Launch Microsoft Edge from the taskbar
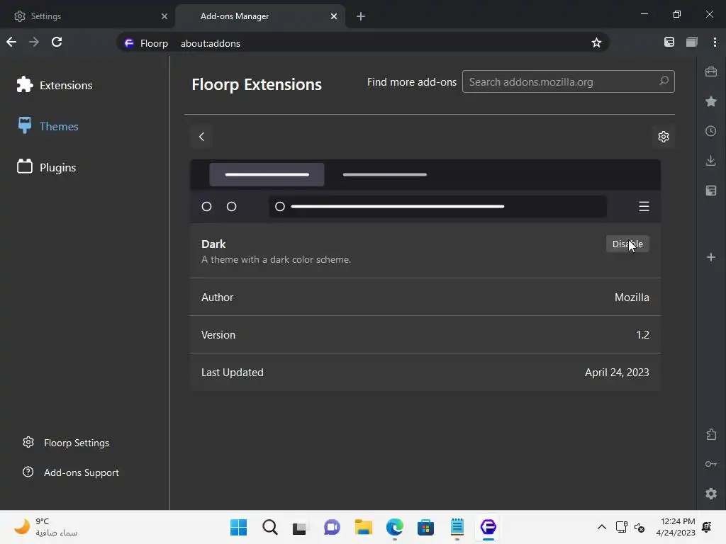Viewport: 726px width, 544px height. [x=394, y=527]
